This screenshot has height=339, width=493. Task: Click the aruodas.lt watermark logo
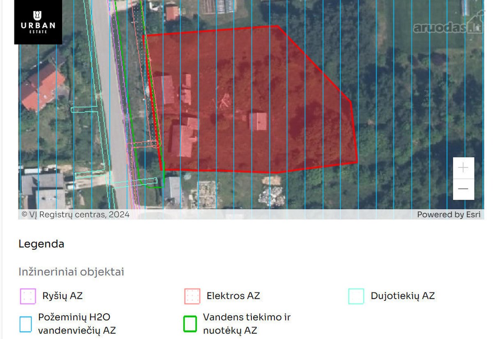(447, 26)
